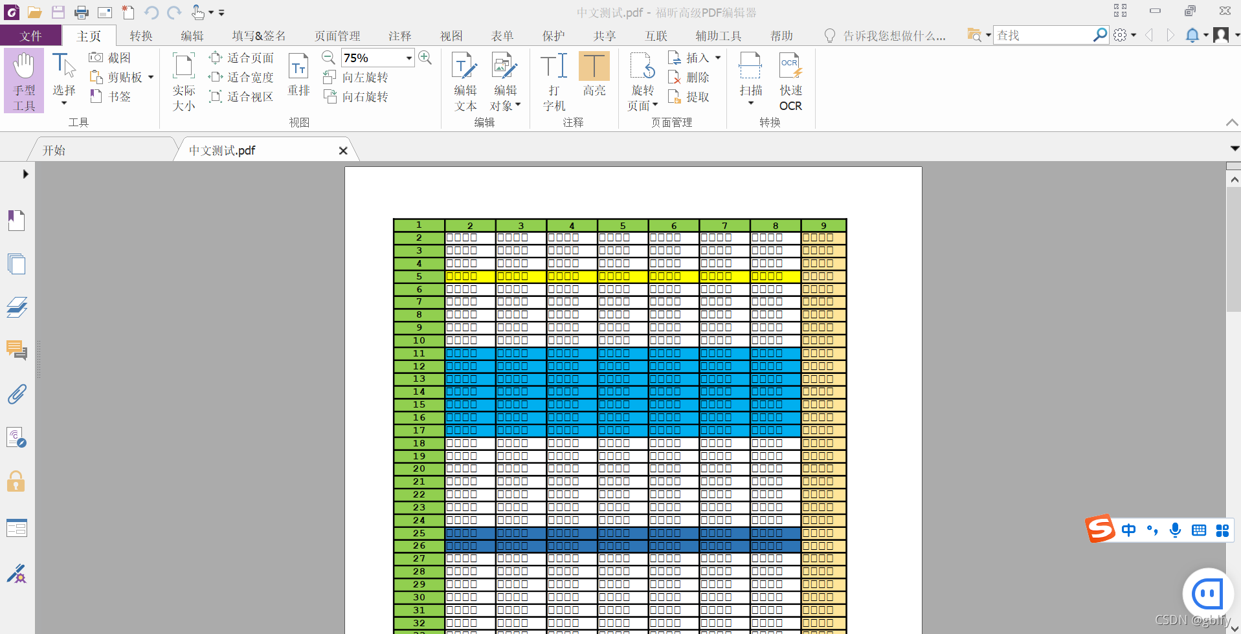The height and width of the screenshot is (634, 1241).
Task: Expand the Clipboard (剪贴板) dropdown
Action: coord(151,77)
